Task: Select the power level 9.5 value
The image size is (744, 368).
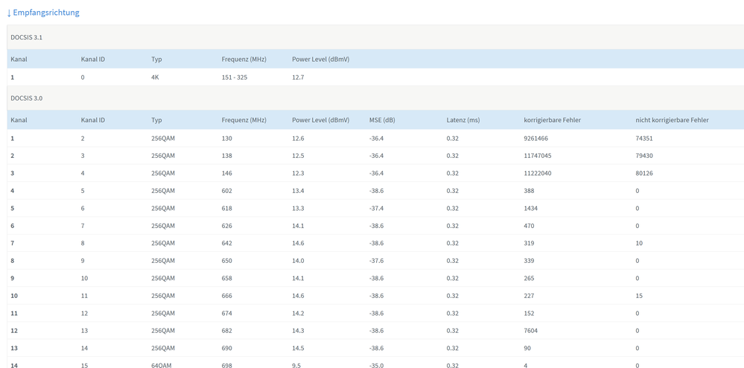Action: pos(296,365)
